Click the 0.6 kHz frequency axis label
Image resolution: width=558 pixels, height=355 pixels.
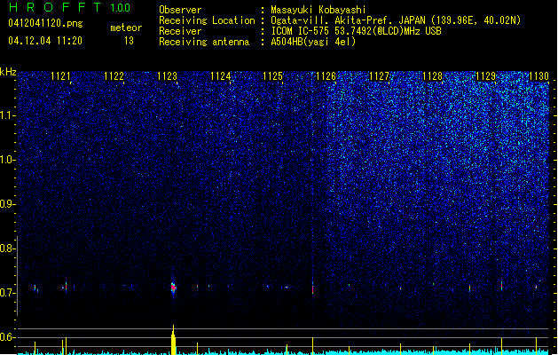(8, 337)
